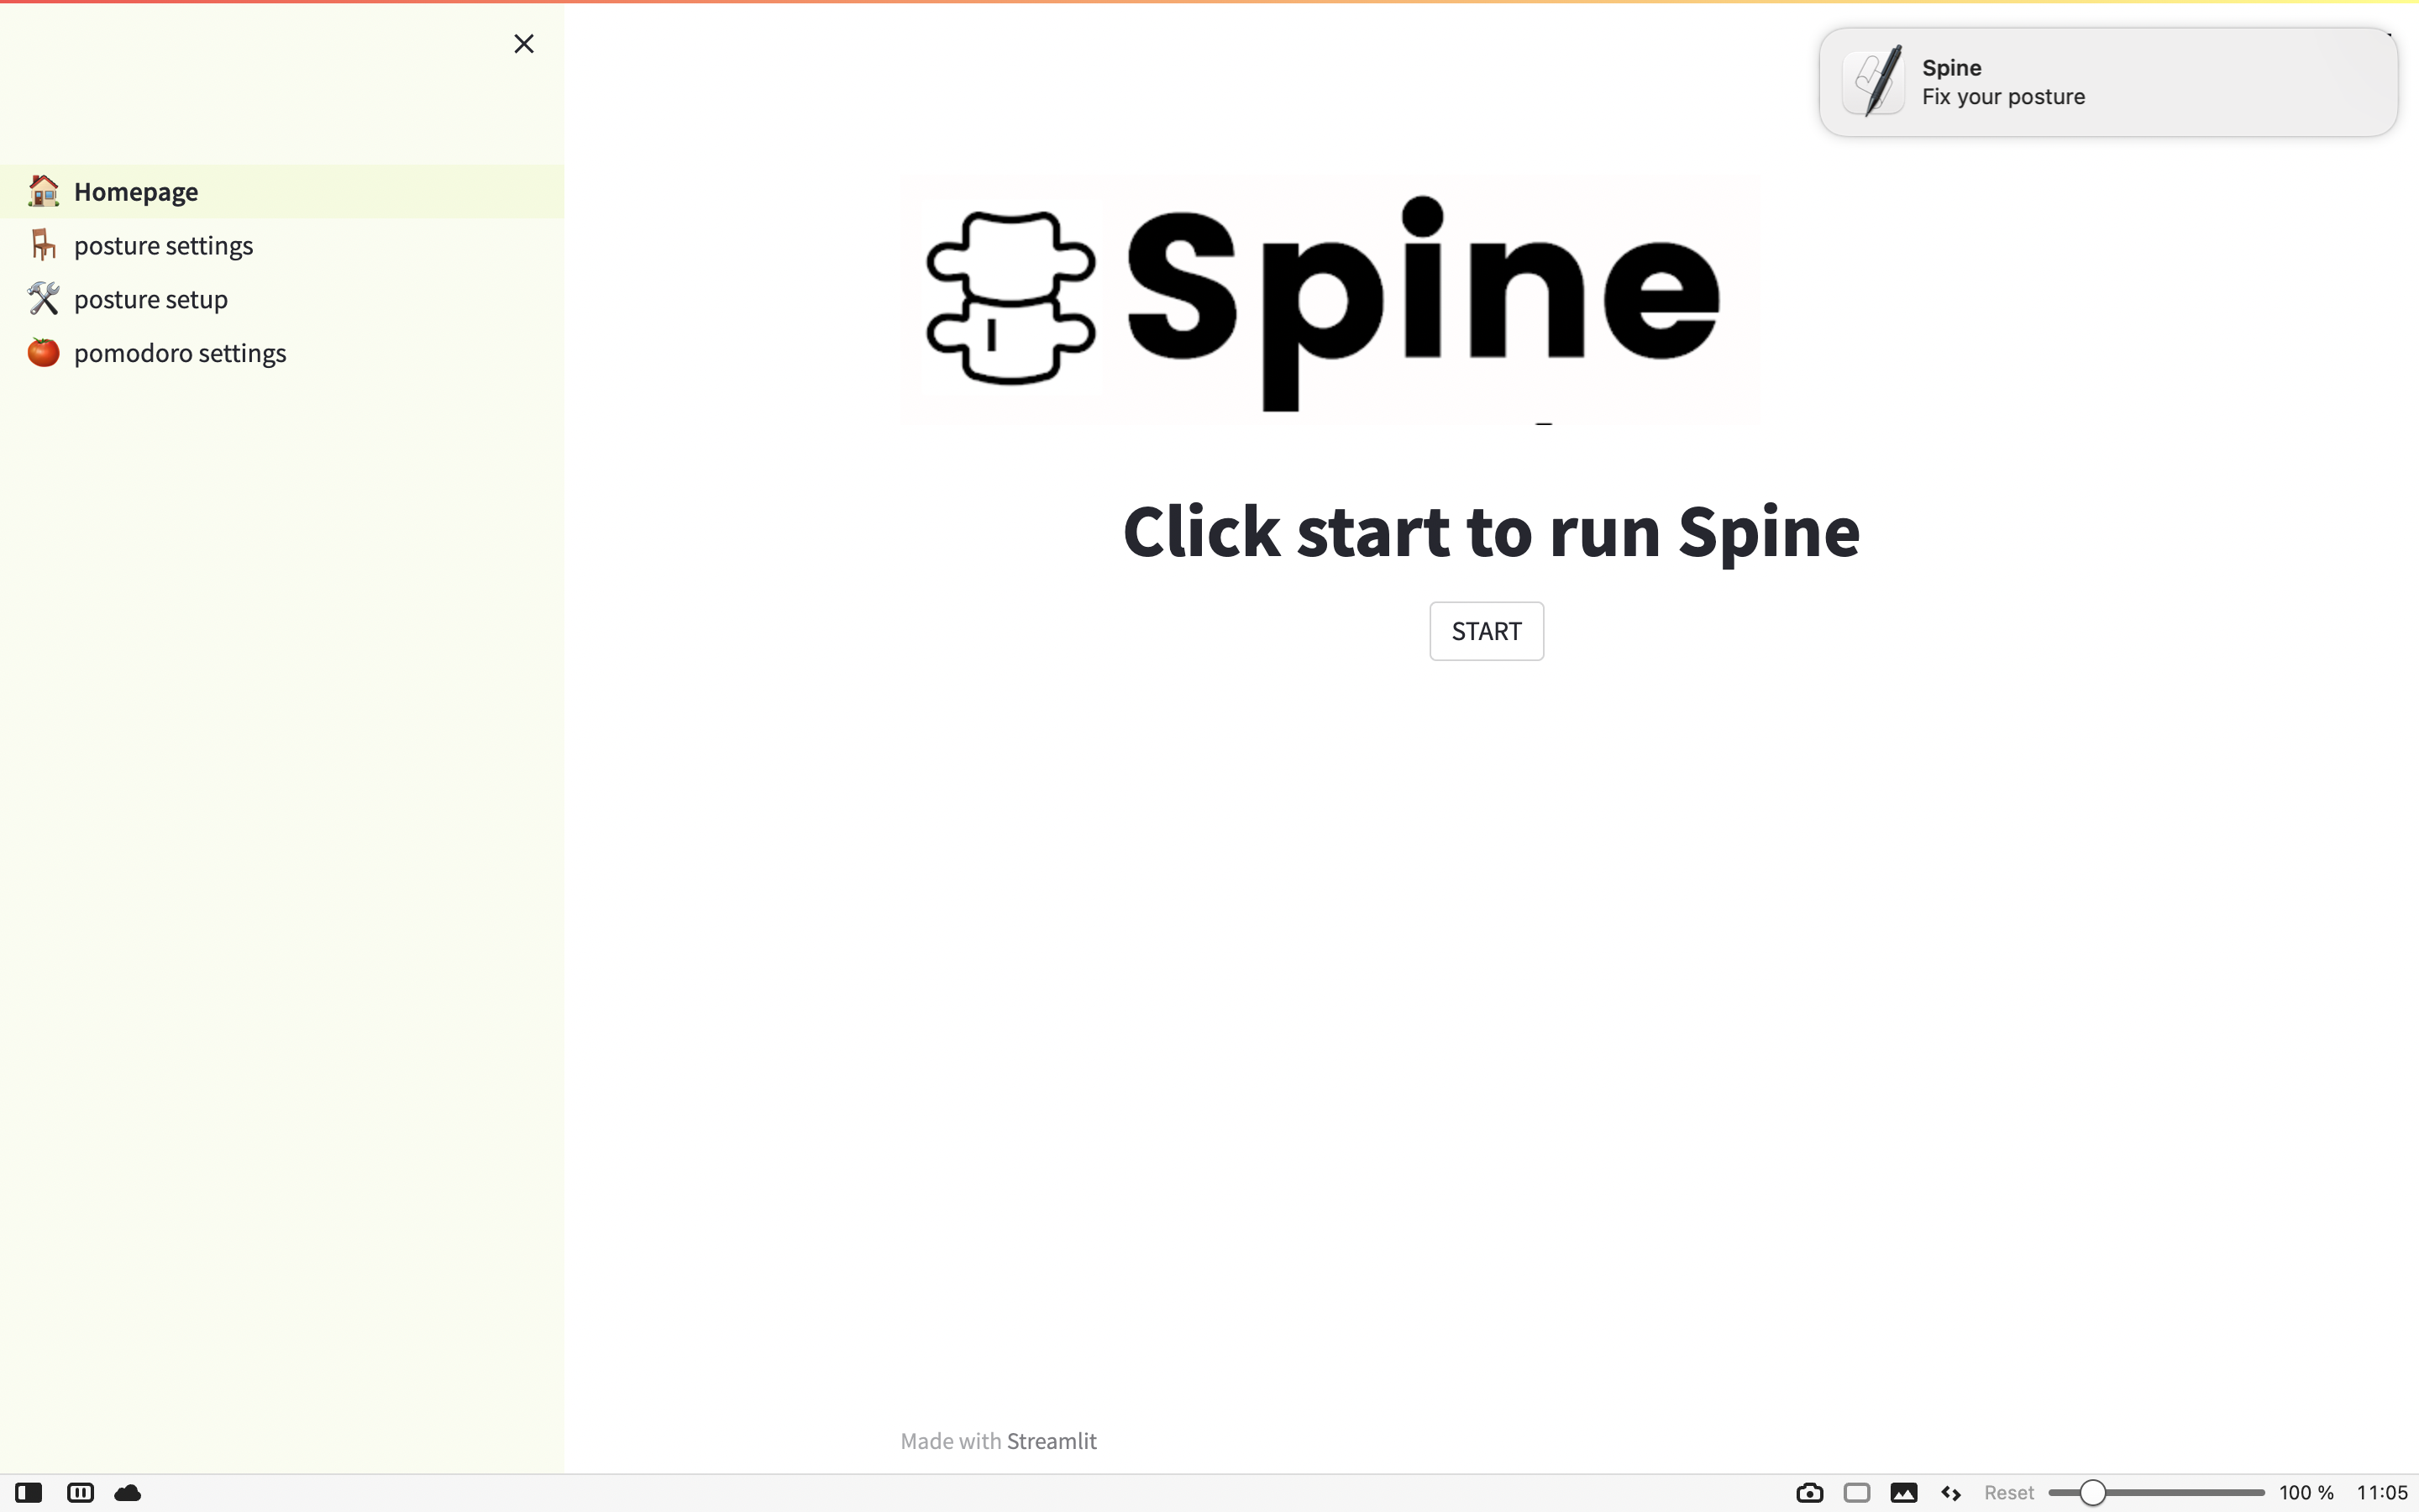Open the Homepage sidebar item
The height and width of the screenshot is (1512, 2419).
[x=136, y=191]
